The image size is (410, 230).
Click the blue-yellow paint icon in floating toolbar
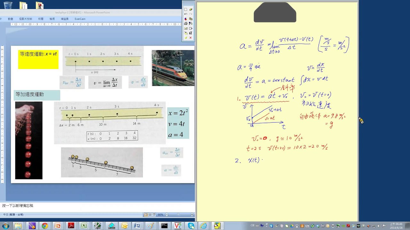click(x=191, y=24)
